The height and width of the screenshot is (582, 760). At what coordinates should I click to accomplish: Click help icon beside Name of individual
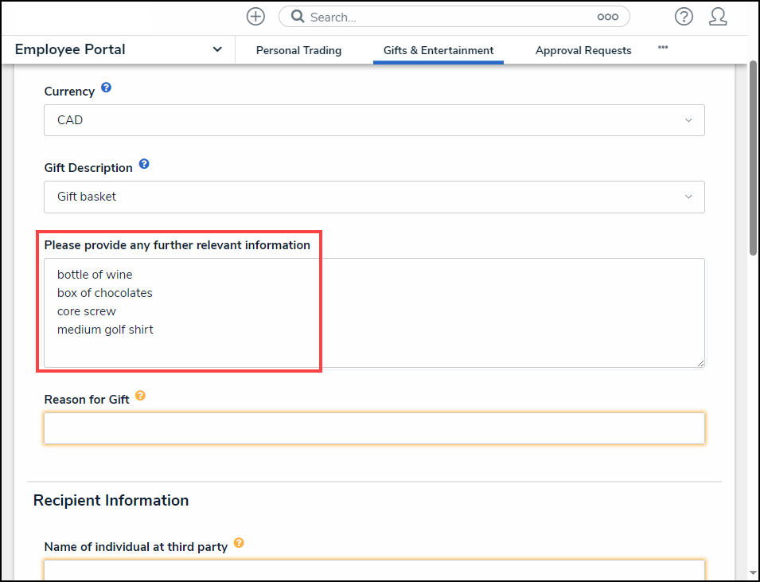point(239,543)
